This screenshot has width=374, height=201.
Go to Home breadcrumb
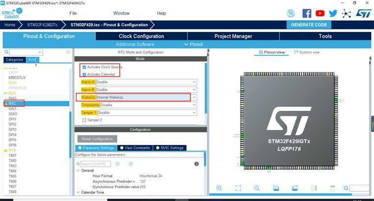10,25
